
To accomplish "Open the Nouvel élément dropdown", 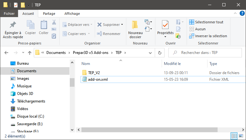I will point(148,22).
